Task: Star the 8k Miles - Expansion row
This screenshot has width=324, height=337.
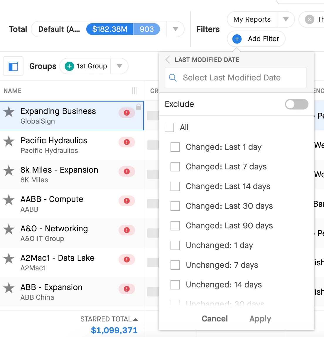Action: pos(9,171)
